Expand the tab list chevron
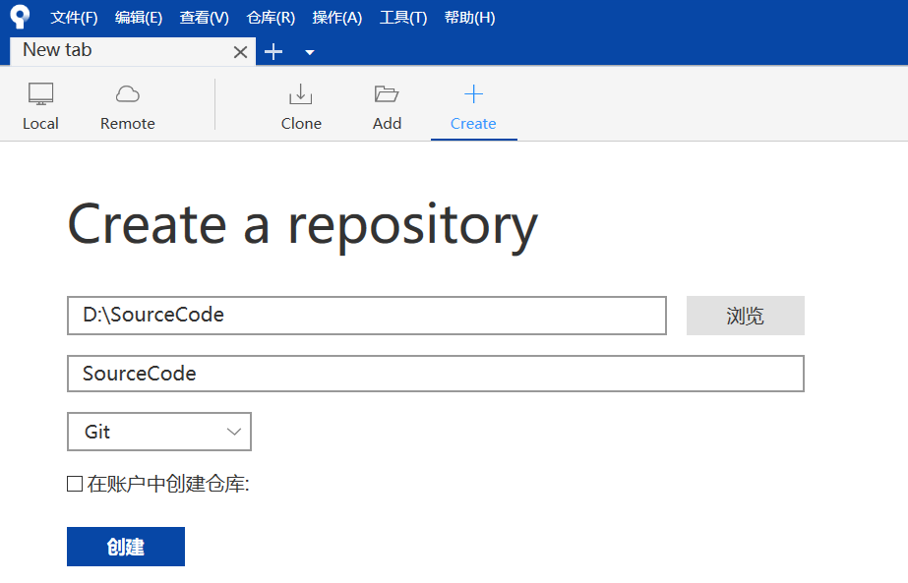The image size is (908, 583). tap(309, 52)
